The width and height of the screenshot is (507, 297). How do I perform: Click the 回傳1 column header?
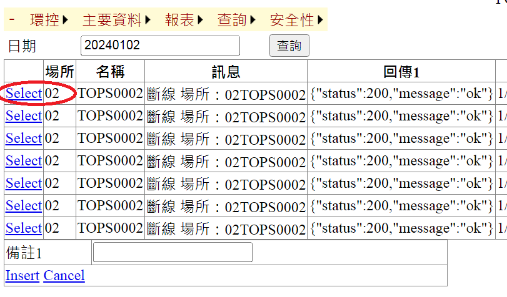[x=401, y=71]
